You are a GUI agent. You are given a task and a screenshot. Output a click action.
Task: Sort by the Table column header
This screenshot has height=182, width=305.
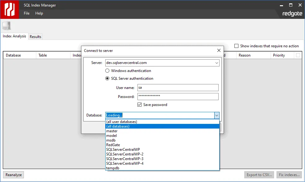(x=53, y=55)
